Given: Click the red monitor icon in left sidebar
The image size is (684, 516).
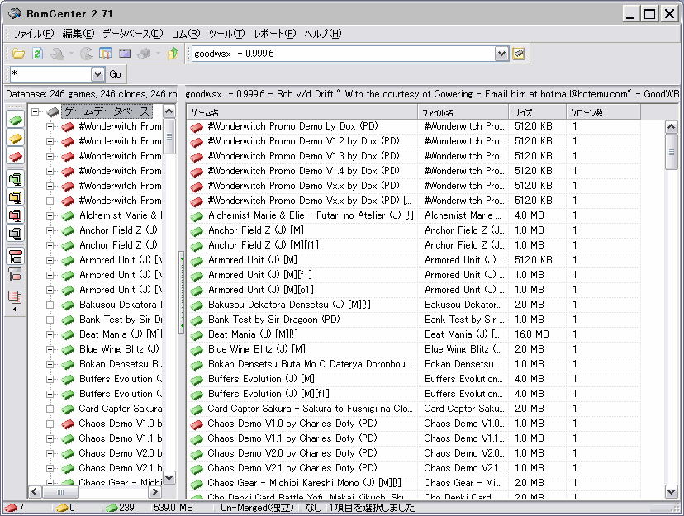Looking at the screenshot, I should pyautogui.click(x=15, y=215).
